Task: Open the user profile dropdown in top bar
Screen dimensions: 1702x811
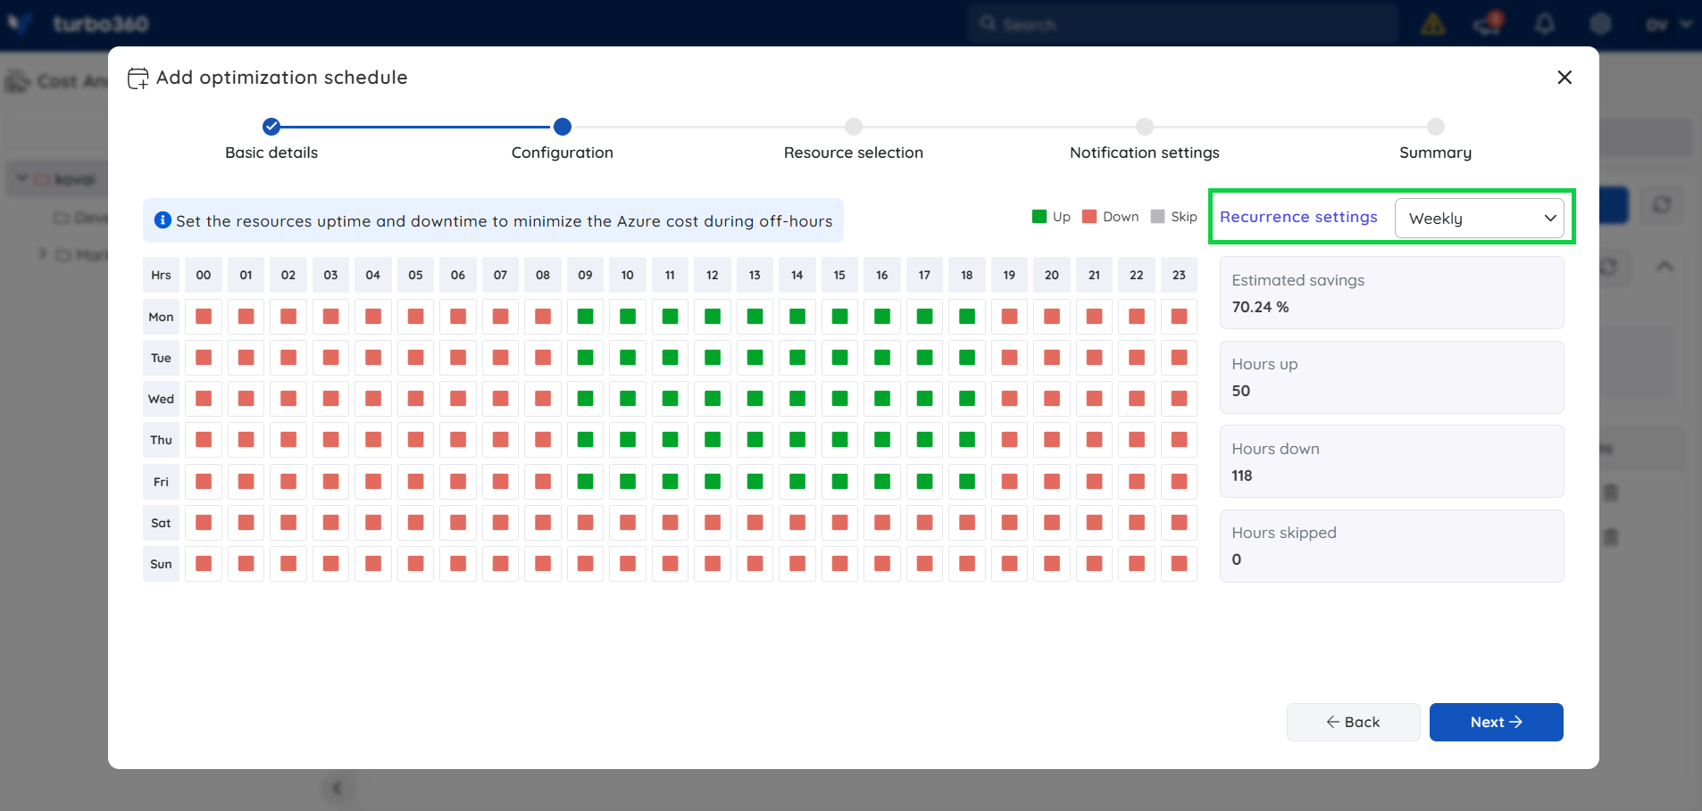Action: [x=1668, y=24]
